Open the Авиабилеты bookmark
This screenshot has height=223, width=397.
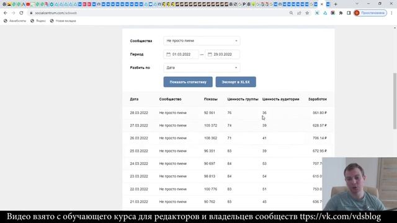15,21
